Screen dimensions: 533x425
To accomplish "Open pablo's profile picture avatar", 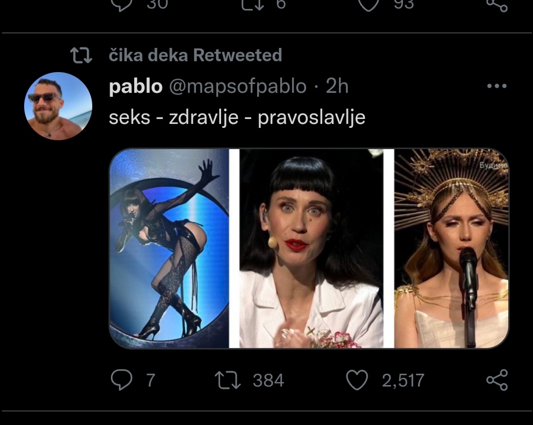I will point(58,106).
